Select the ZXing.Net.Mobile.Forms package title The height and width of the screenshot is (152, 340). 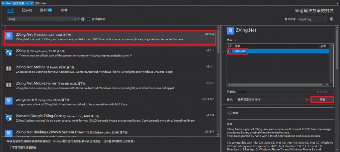pos(36,83)
